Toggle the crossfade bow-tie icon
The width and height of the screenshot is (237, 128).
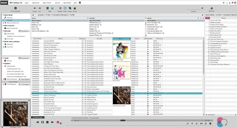tap(201, 124)
